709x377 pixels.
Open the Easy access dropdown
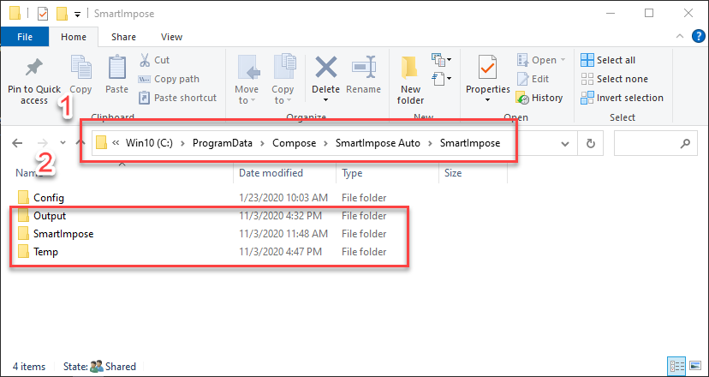pyautogui.click(x=442, y=79)
